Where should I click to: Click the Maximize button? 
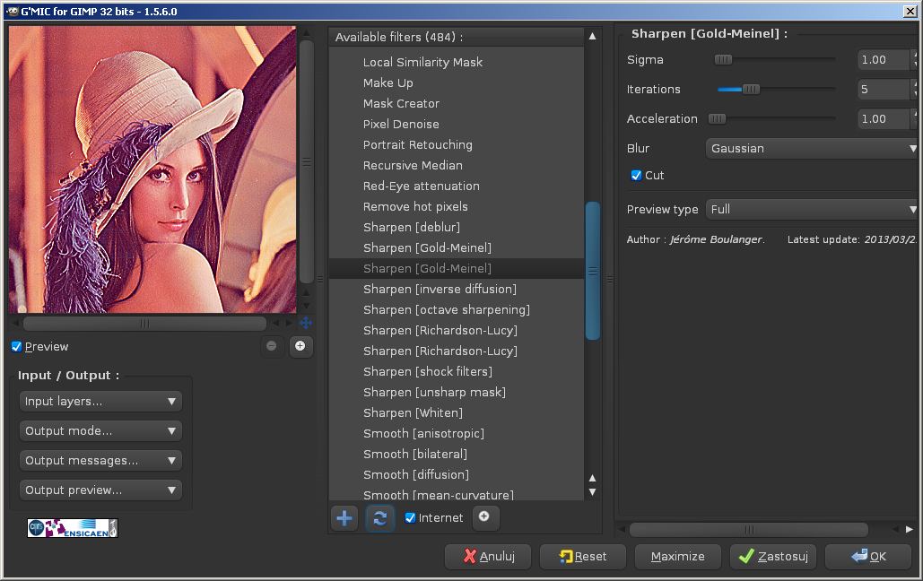click(x=677, y=556)
